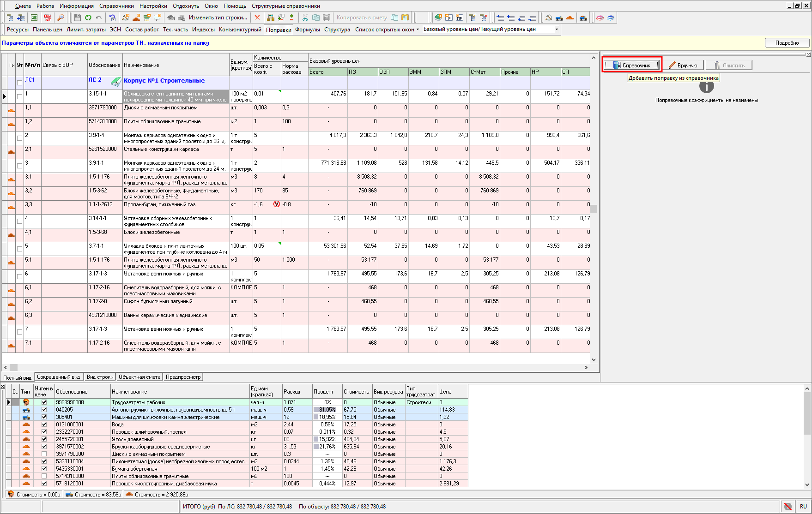Click the yellow paste-to-estimate icon

[405, 18]
